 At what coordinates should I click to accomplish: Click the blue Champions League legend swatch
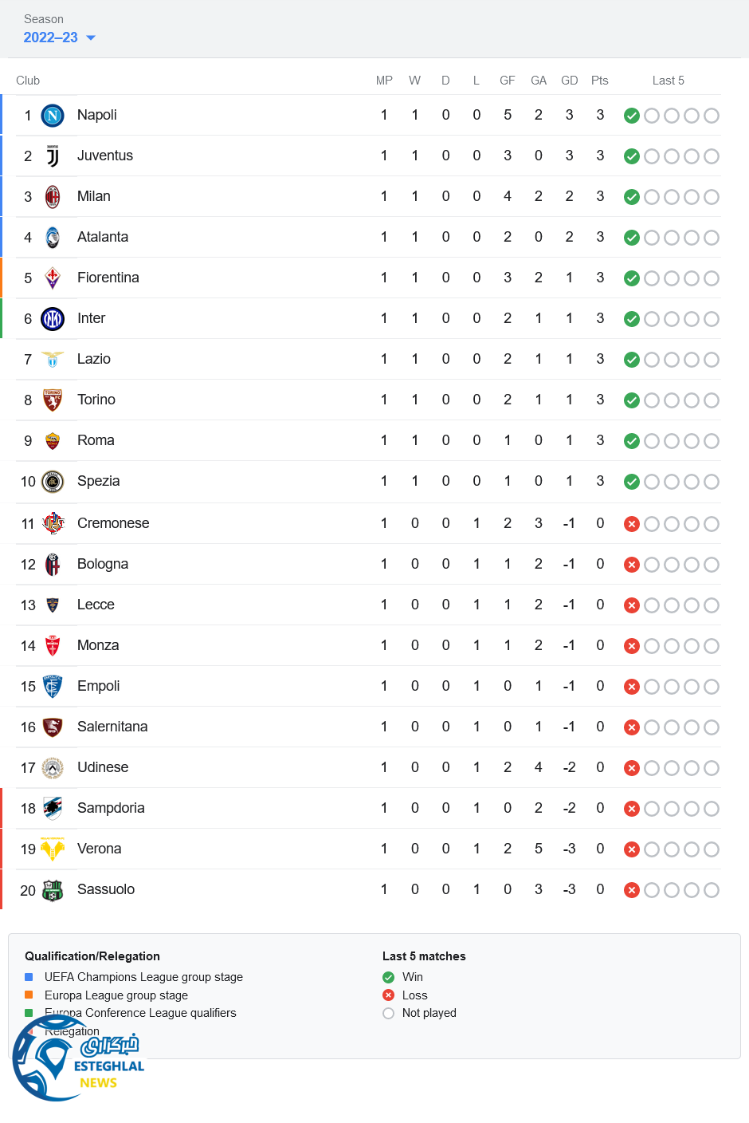29,977
